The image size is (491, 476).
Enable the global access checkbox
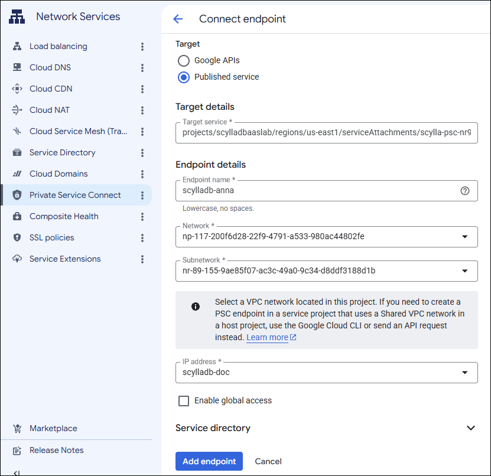click(184, 401)
